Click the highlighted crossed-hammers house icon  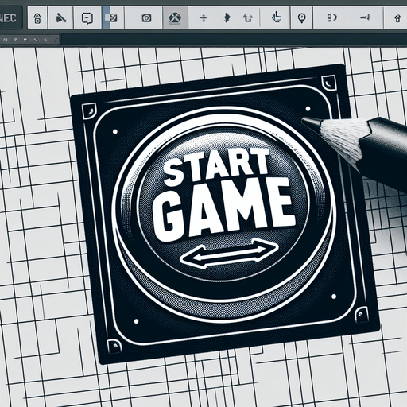point(175,18)
